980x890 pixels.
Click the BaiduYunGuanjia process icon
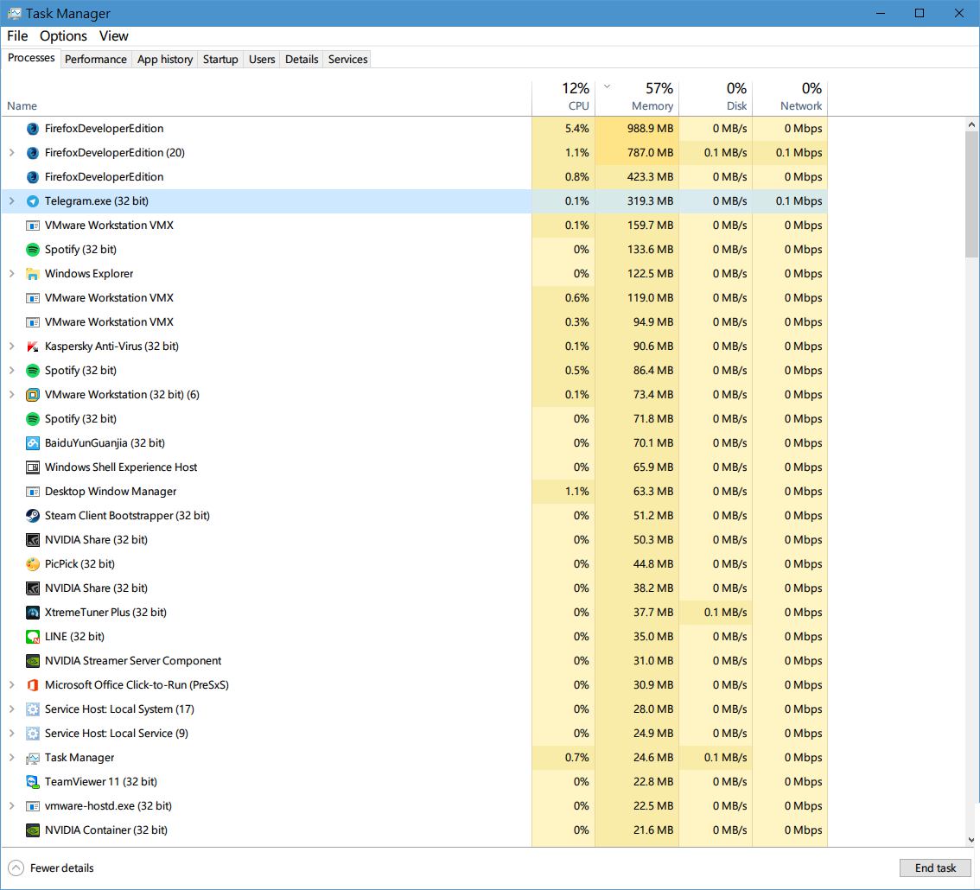coord(33,443)
